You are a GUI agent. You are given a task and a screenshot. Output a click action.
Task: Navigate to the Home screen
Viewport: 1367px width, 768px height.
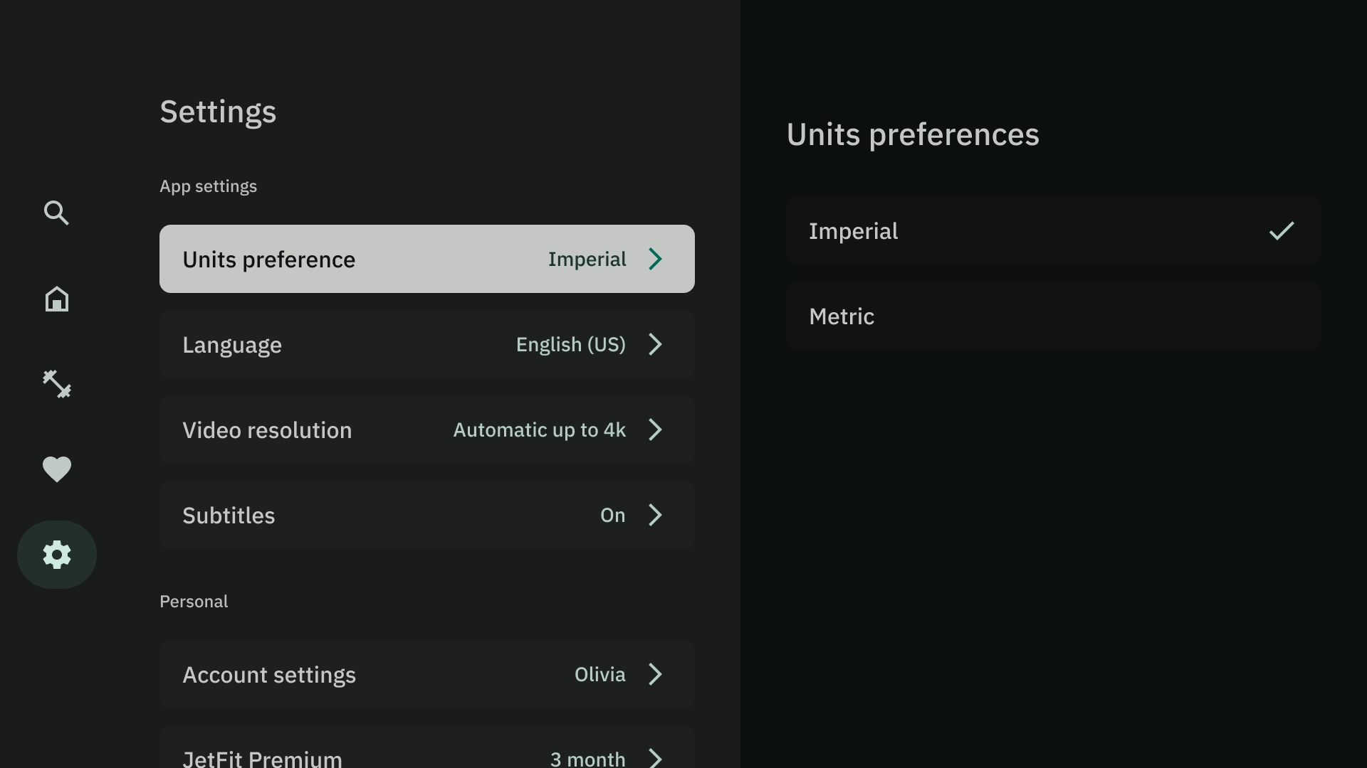pos(56,298)
